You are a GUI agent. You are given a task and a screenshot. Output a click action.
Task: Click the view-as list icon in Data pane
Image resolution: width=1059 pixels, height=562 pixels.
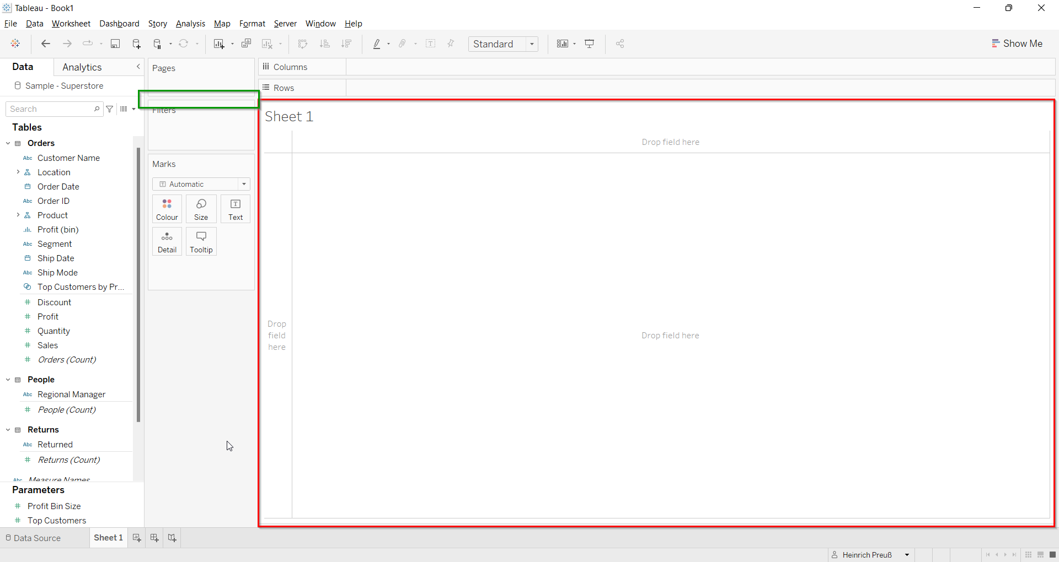point(124,109)
